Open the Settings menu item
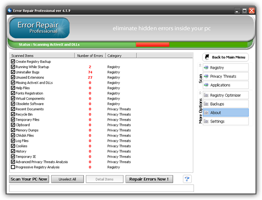 point(226,121)
